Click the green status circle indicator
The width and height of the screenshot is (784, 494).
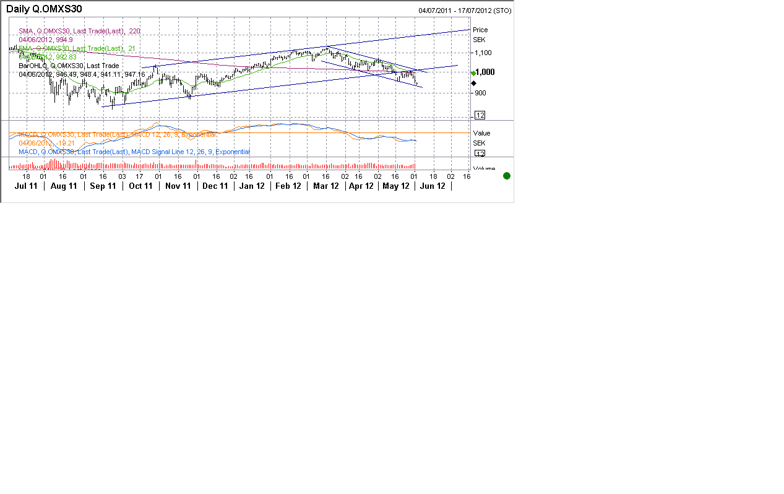507,176
